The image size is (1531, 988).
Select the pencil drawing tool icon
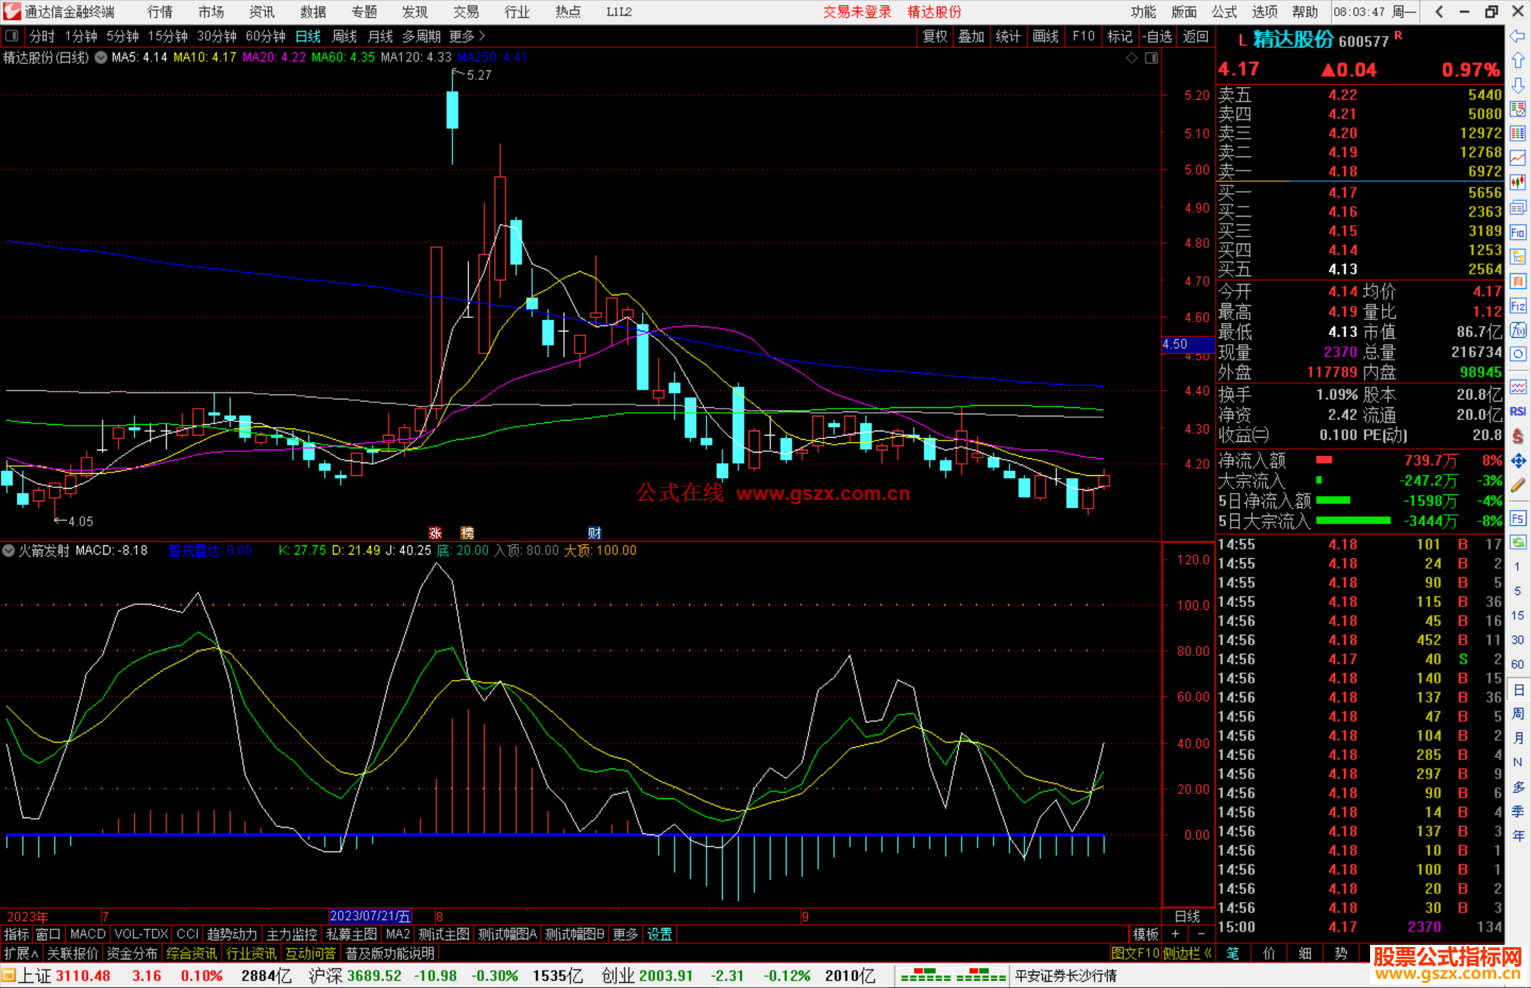(x=1518, y=485)
